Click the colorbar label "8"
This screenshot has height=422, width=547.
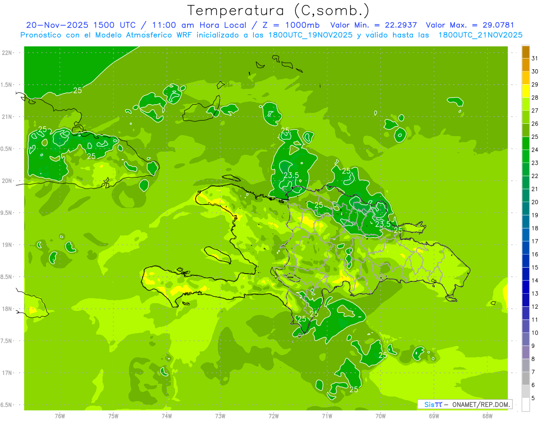tap(533, 359)
